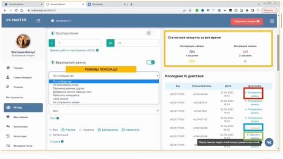283x159 pixels.
Task: Click the VK MASTER logo
Action: 16,20
